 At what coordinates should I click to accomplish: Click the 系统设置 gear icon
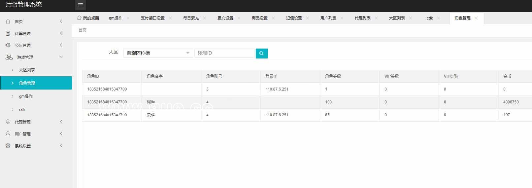(x=8, y=146)
